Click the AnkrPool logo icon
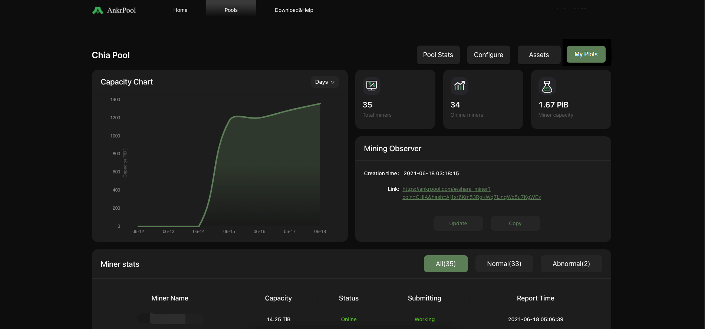The image size is (705, 329). 98,10
